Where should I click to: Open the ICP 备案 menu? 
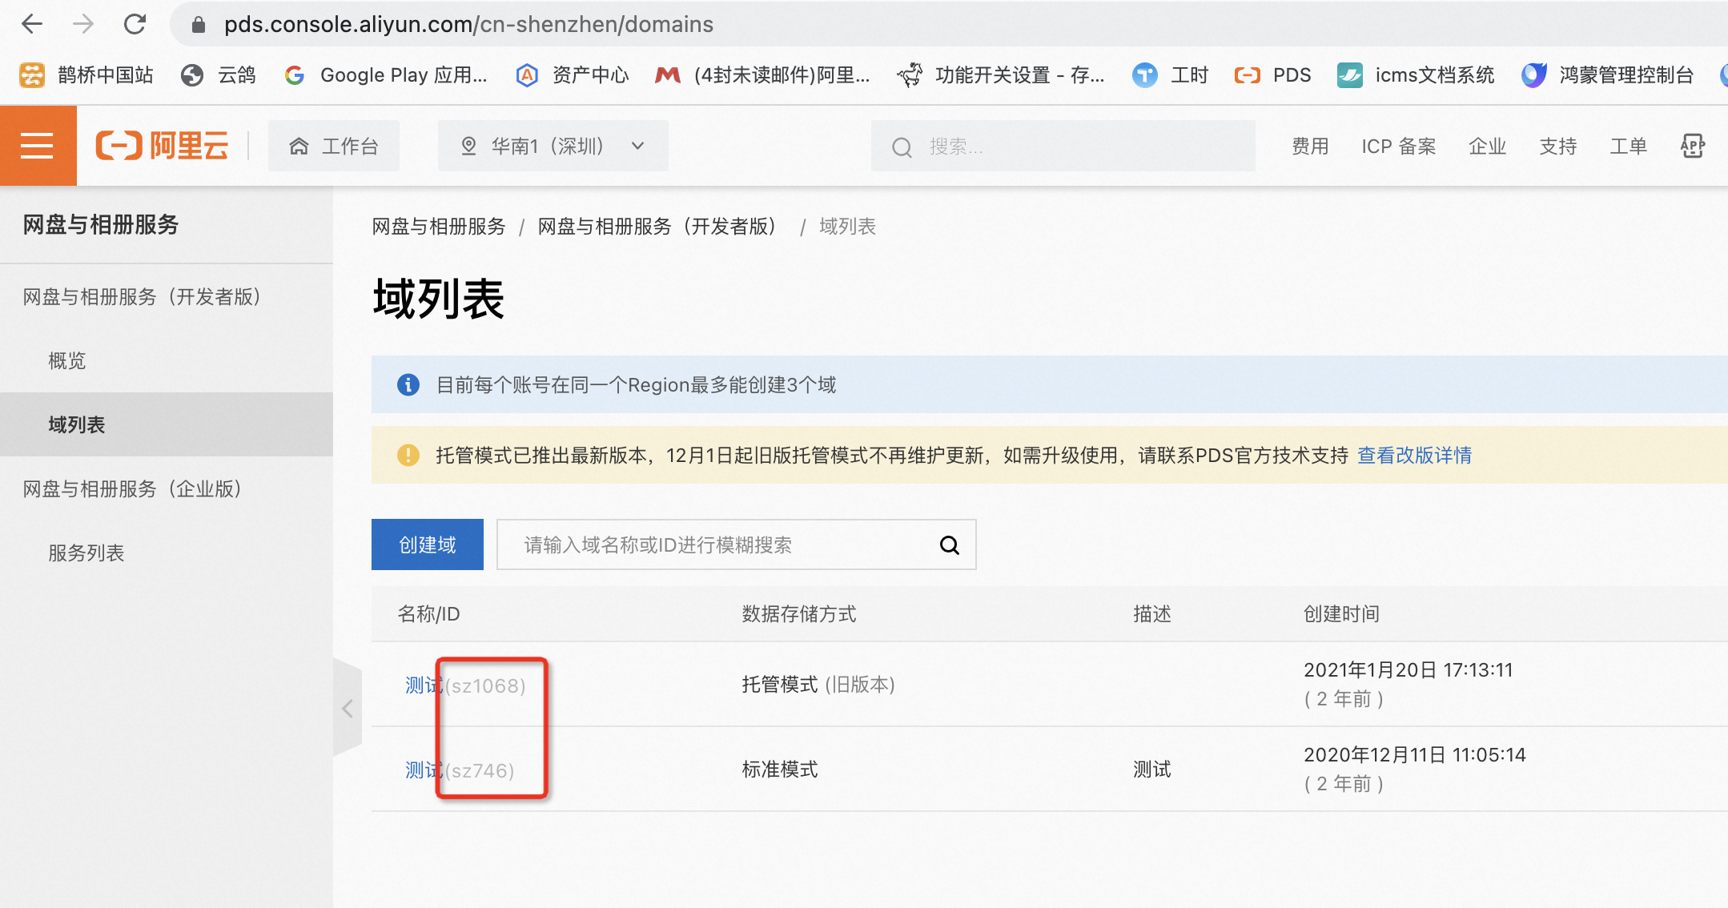[1398, 147]
